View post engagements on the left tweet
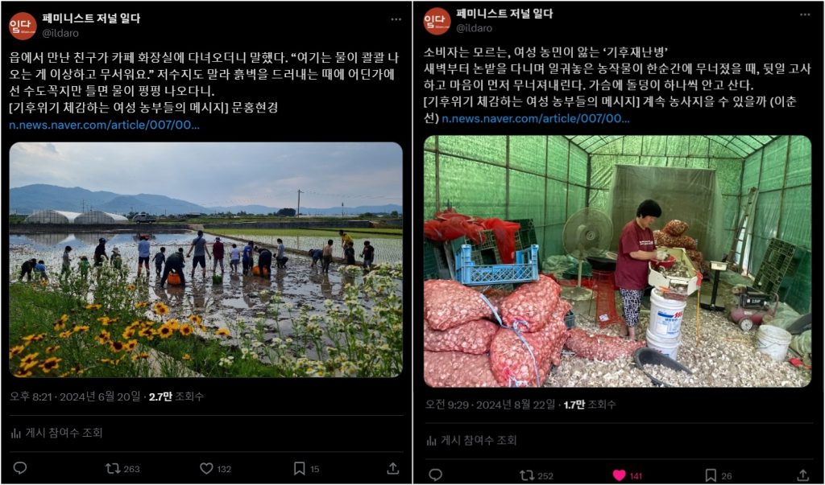 pos(56,433)
